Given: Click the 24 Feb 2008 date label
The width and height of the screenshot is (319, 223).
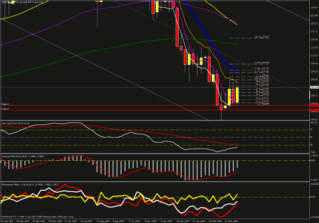Looking at the screenshot, I should click(215, 221).
